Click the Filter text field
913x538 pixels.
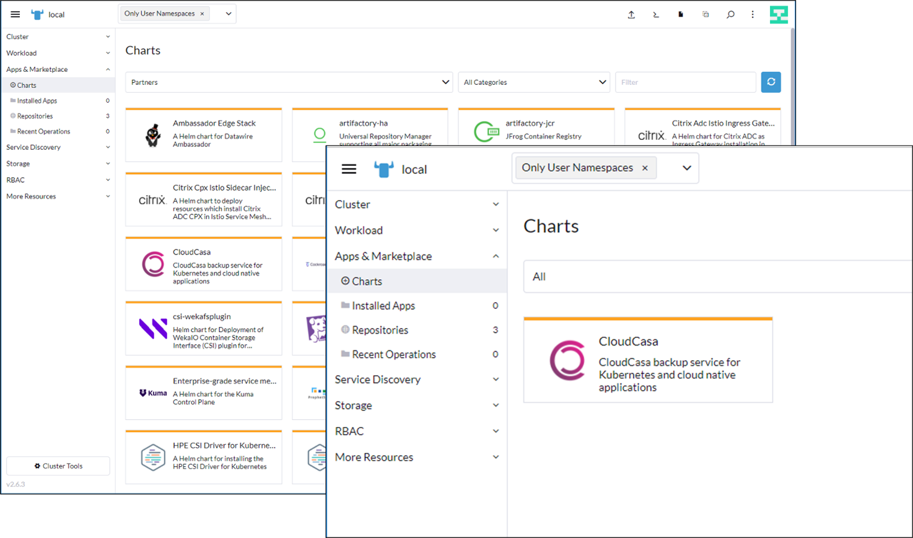pyautogui.click(x=685, y=82)
